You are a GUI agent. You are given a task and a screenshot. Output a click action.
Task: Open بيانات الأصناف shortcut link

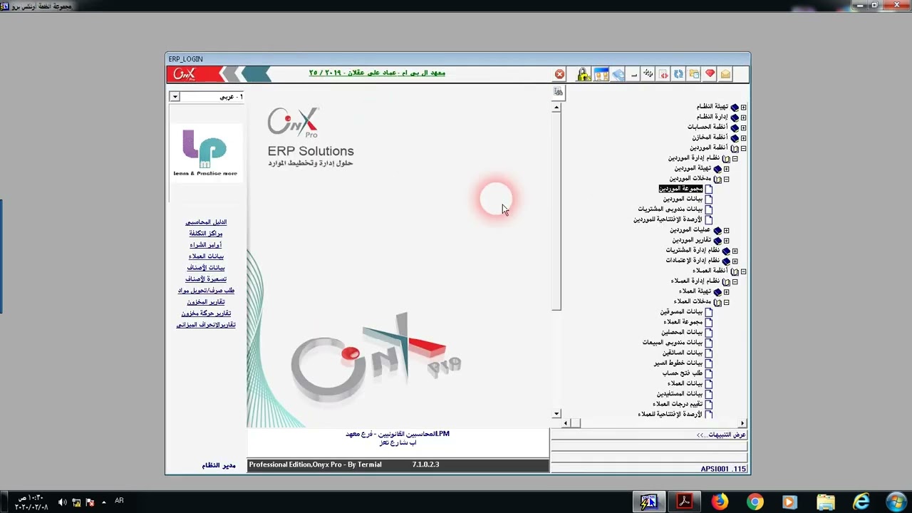pos(206,268)
